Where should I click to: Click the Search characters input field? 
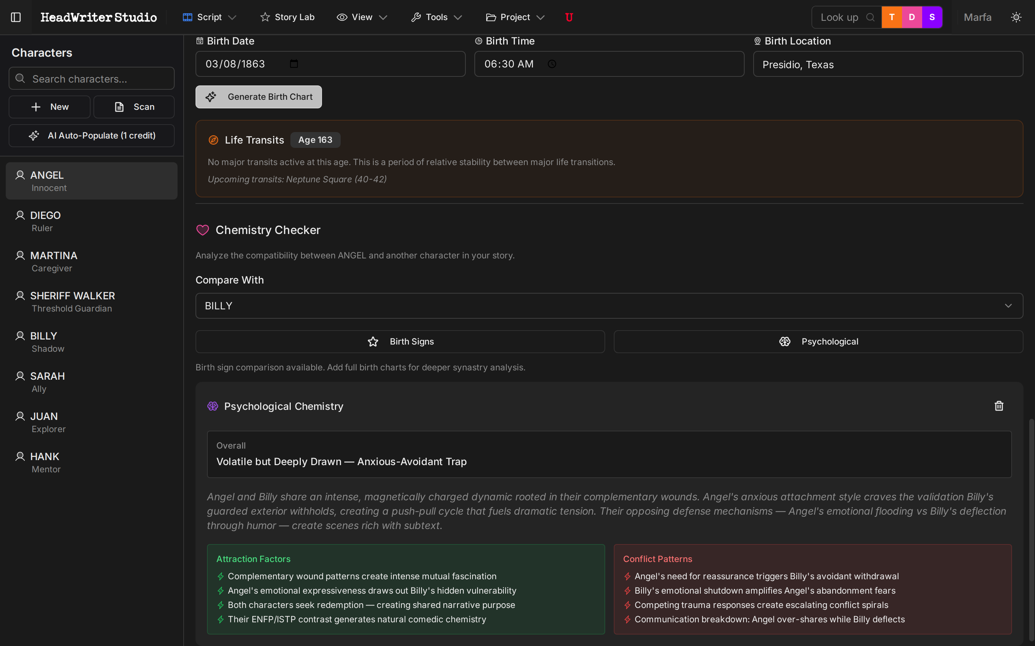point(92,79)
